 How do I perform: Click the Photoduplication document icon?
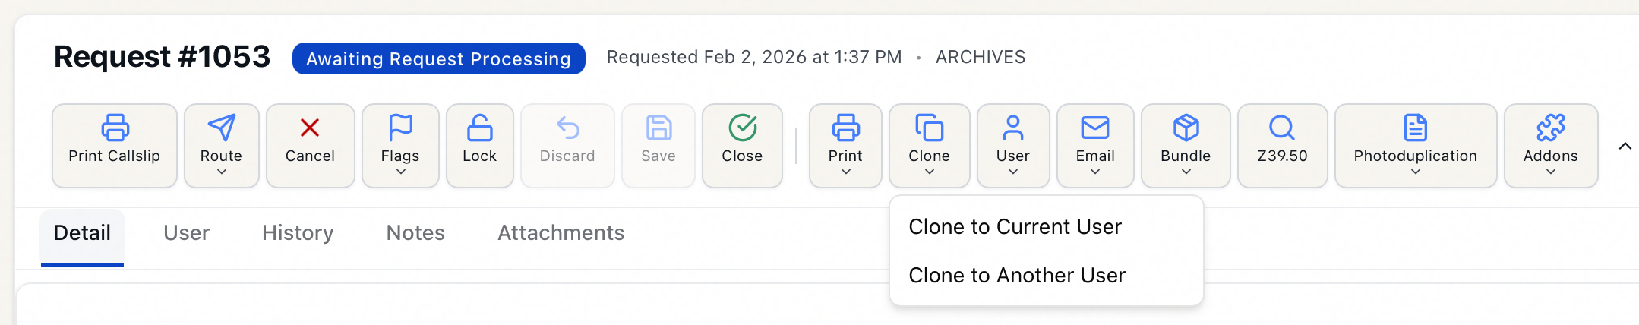pos(1416,128)
